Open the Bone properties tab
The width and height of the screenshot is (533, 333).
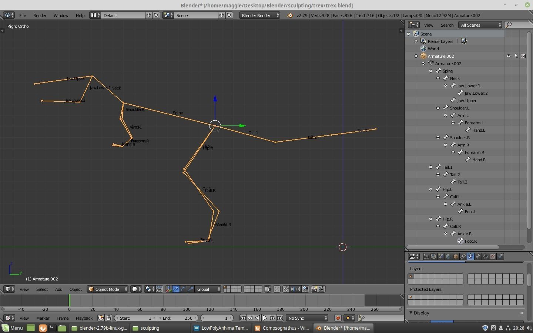[478, 256]
